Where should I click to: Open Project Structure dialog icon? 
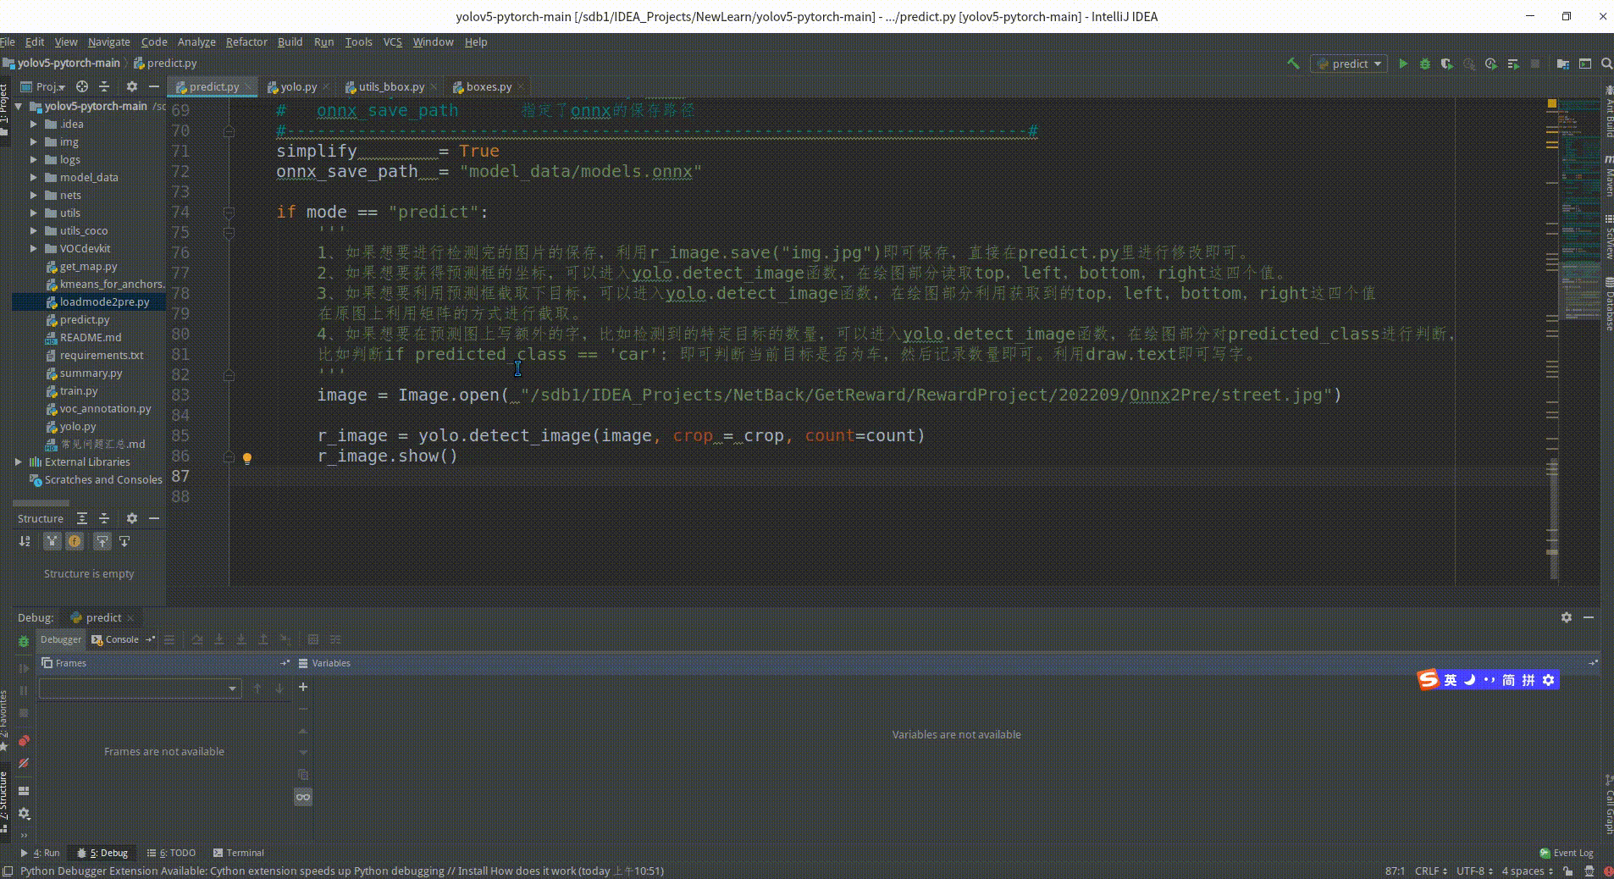coord(1563,64)
